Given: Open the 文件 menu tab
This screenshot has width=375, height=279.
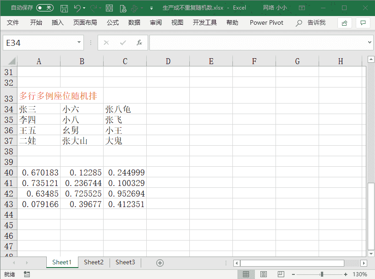Looking at the screenshot, I should (13, 23).
